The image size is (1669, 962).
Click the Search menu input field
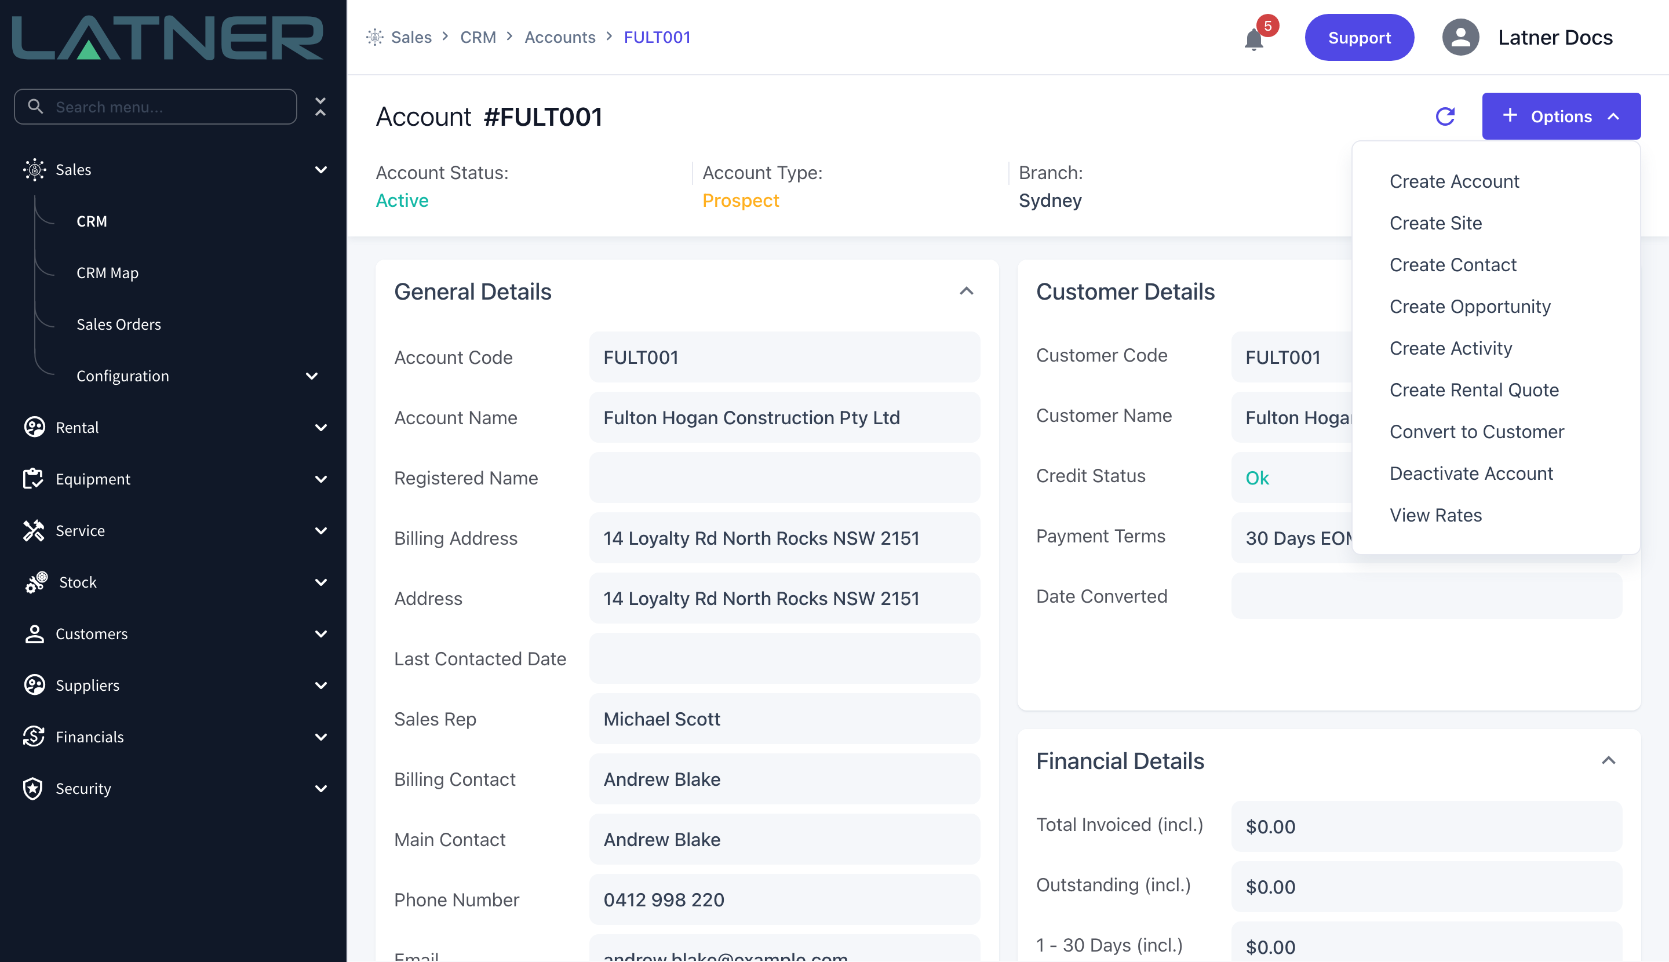click(155, 107)
